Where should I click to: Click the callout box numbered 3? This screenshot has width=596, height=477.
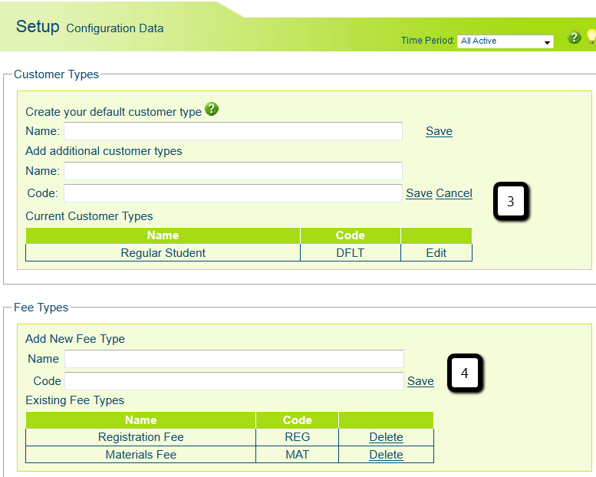510,203
